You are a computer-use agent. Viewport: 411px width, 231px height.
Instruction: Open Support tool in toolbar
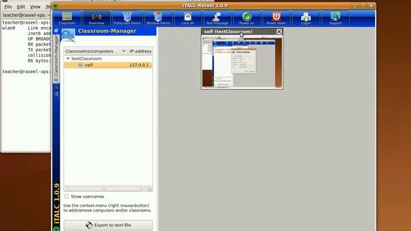click(x=335, y=19)
